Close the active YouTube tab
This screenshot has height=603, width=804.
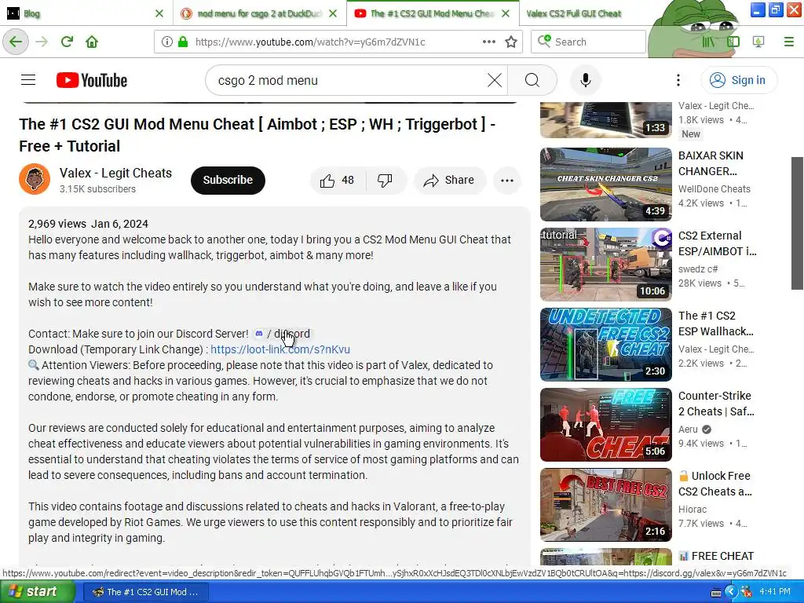[506, 13]
